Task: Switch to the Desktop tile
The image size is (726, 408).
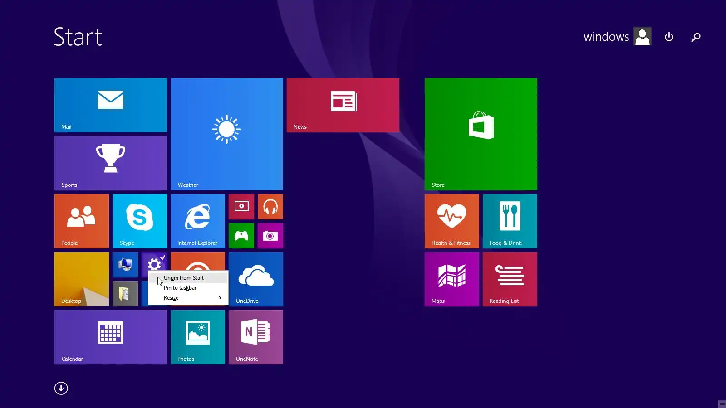Action: 82,279
